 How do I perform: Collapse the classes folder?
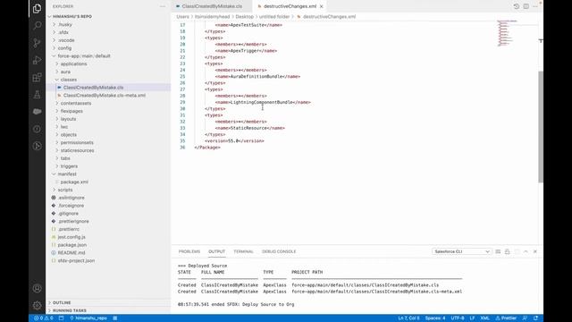click(69, 80)
